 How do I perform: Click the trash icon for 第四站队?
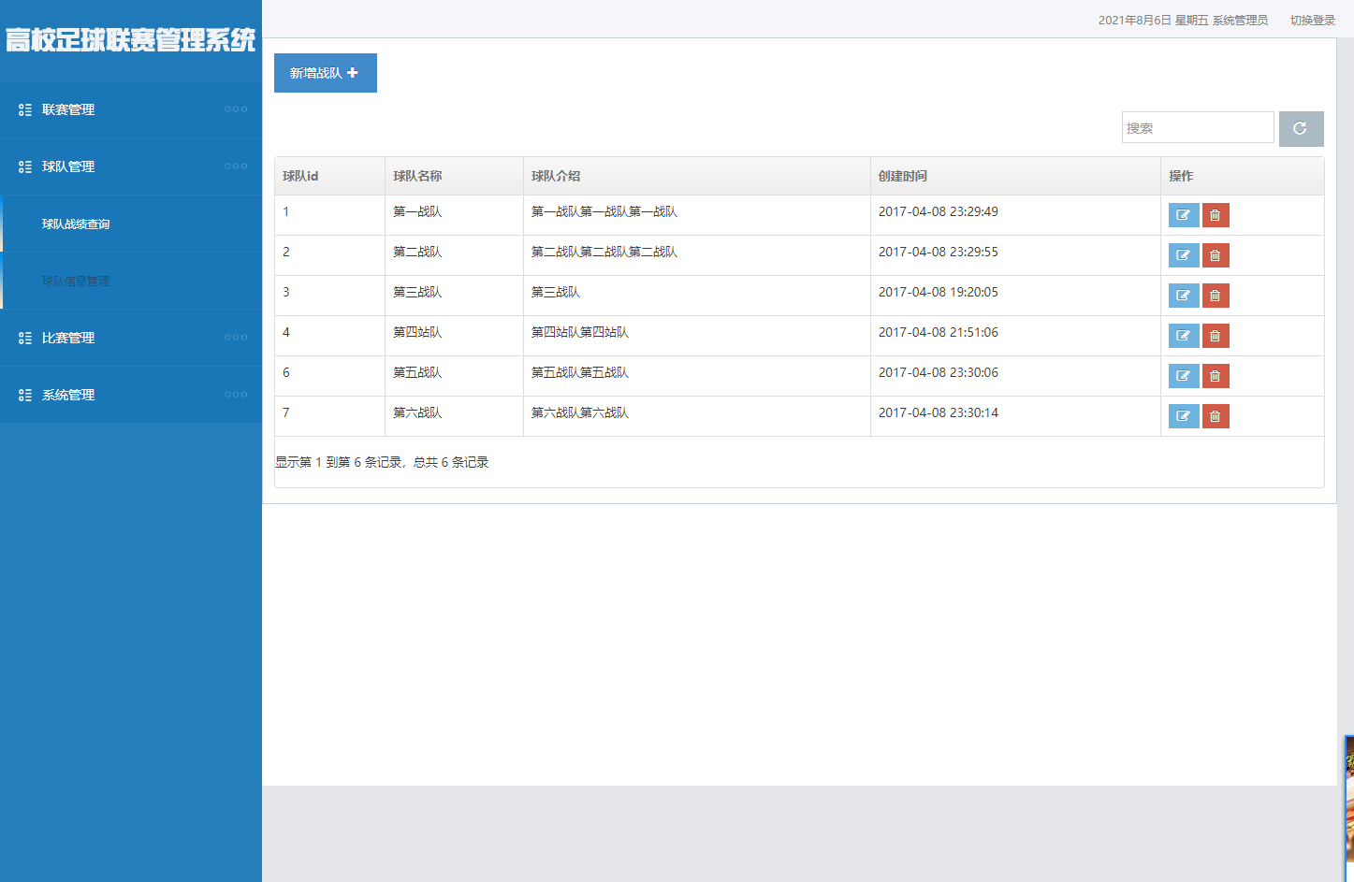point(1215,336)
